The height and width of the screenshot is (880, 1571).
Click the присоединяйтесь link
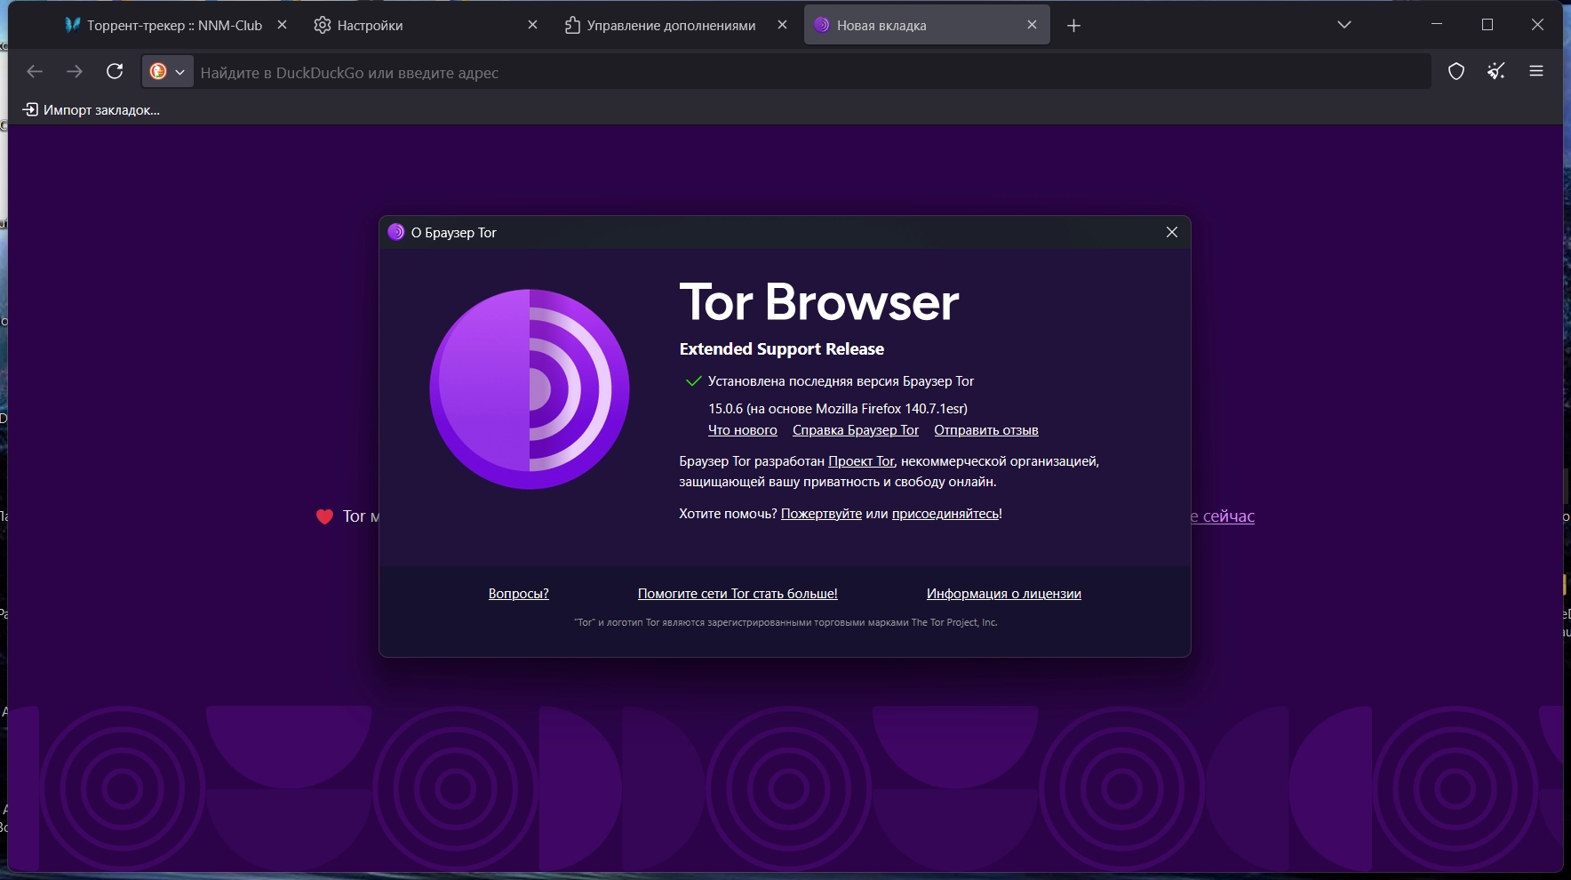click(945, 514)
